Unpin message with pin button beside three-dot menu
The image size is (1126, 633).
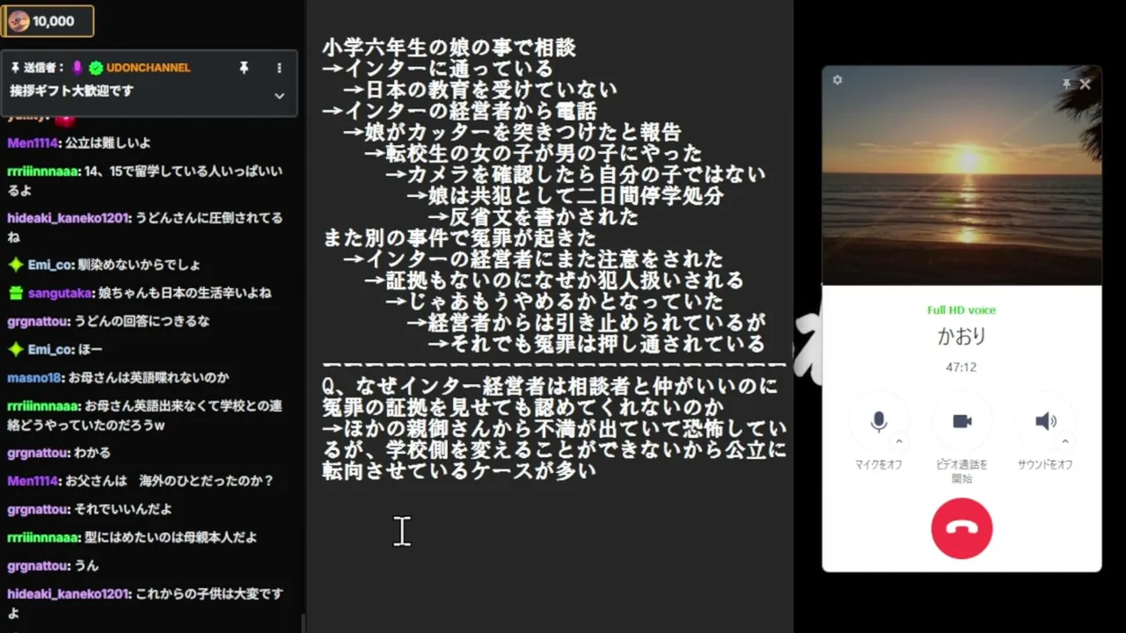245,68
